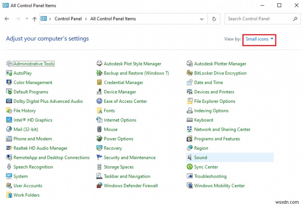The height and width of the screenshot is (206, 303).
Task: Navigate back using the back arrow
Action: (x=7, y=19)
